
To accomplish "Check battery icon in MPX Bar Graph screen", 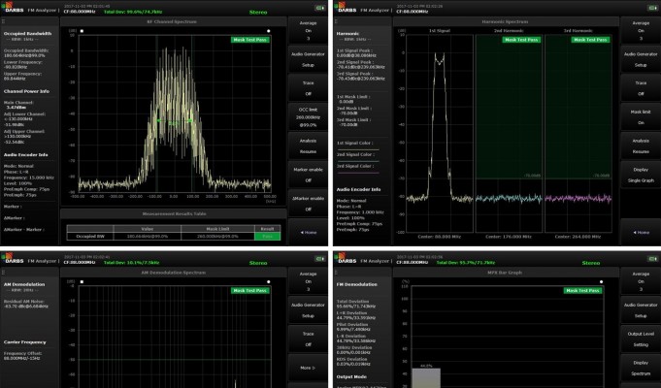I will [652, 258].
